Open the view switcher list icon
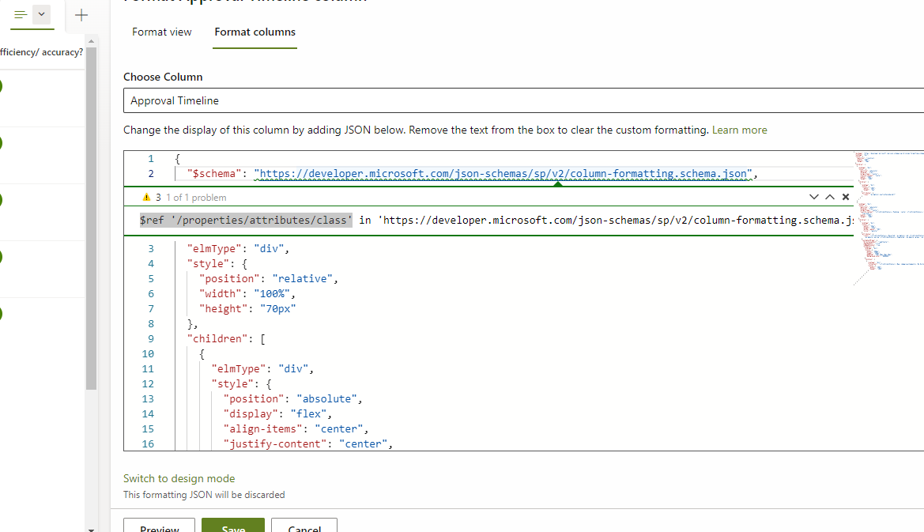The width and height of the screenshot is (924, 532). (21, 15)
